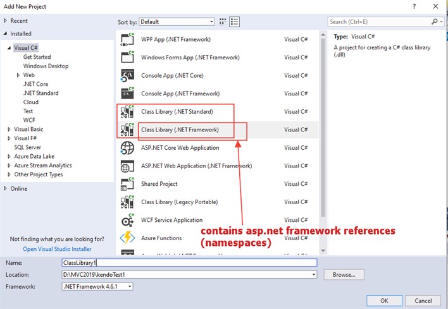Select Console App (.NET Core) template
This screenshot has width=448, height=309.
coord(218,76)
